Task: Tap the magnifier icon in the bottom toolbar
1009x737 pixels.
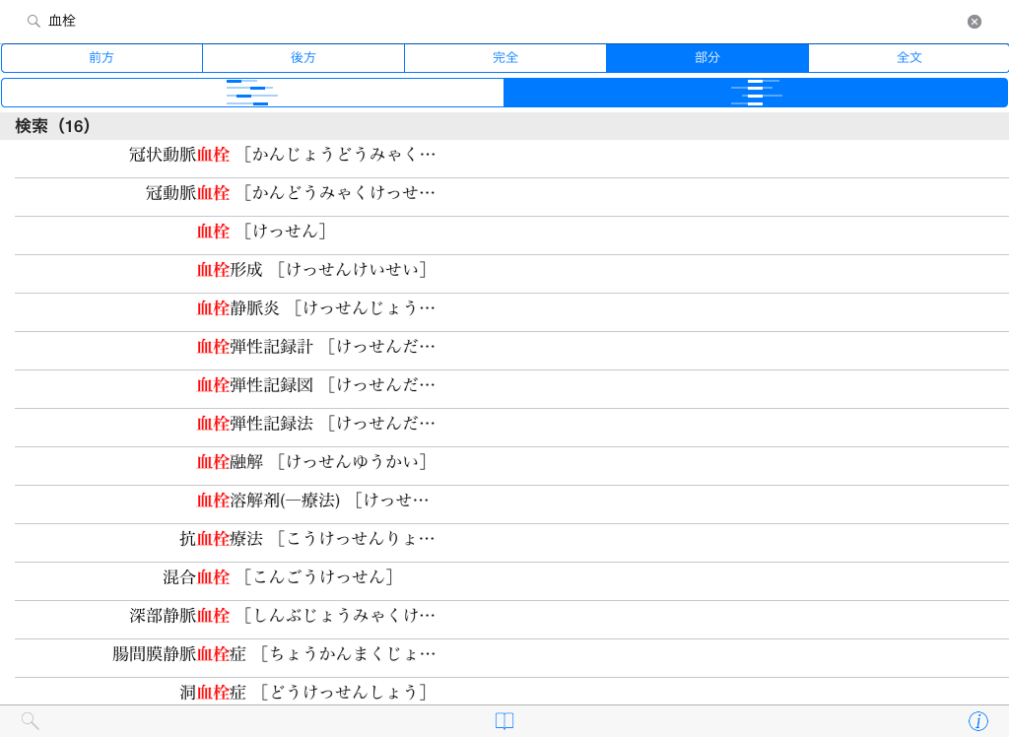Action: (x=31, y=721)
